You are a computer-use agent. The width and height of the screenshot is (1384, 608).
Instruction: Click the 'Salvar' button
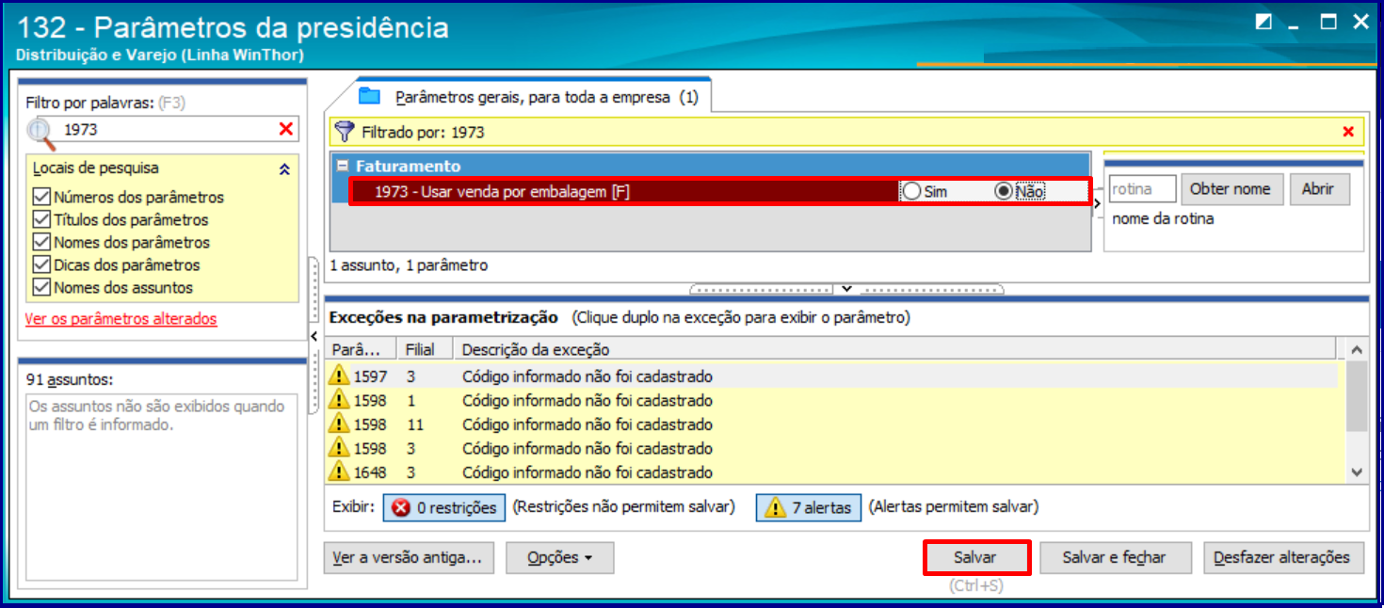(x=974, y=557)
